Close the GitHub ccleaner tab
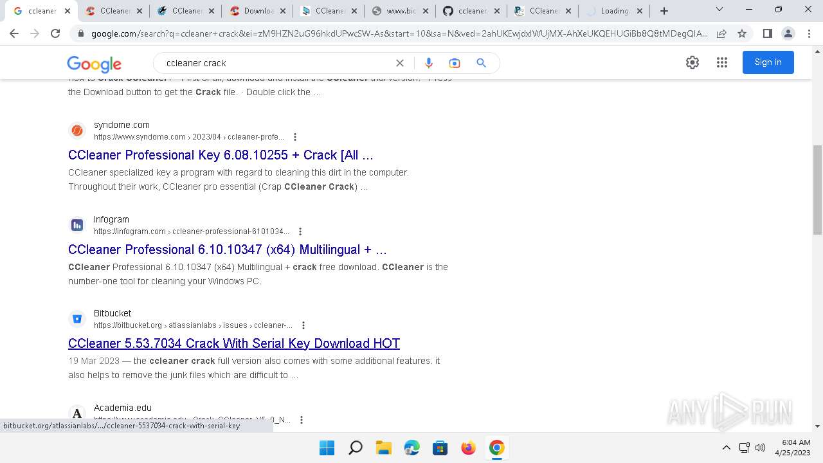This screenshot has width=823, height=463. click(496, 11)
